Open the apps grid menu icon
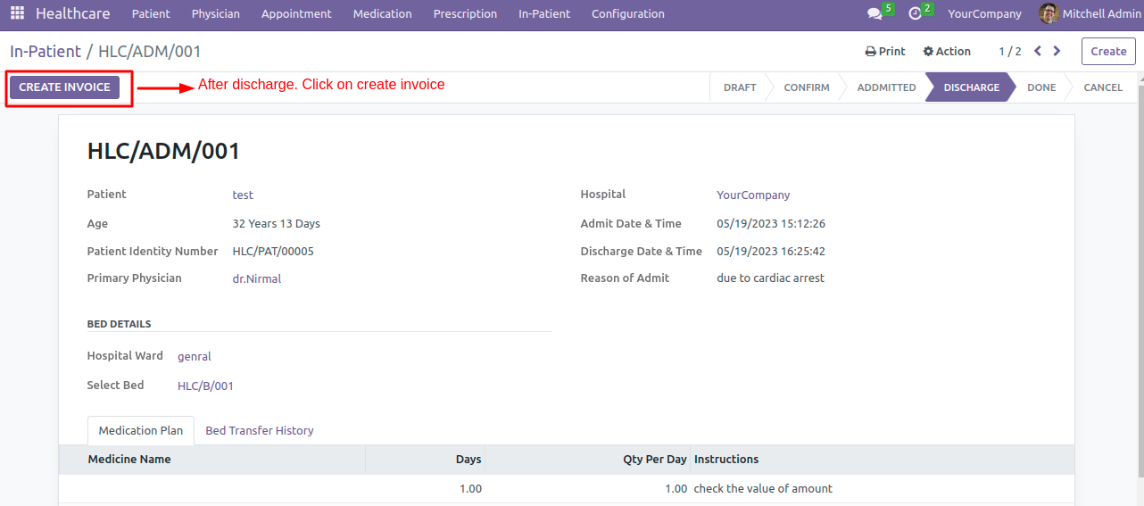The width and height of the screenshot is (1144, 506). coord(17,13)
